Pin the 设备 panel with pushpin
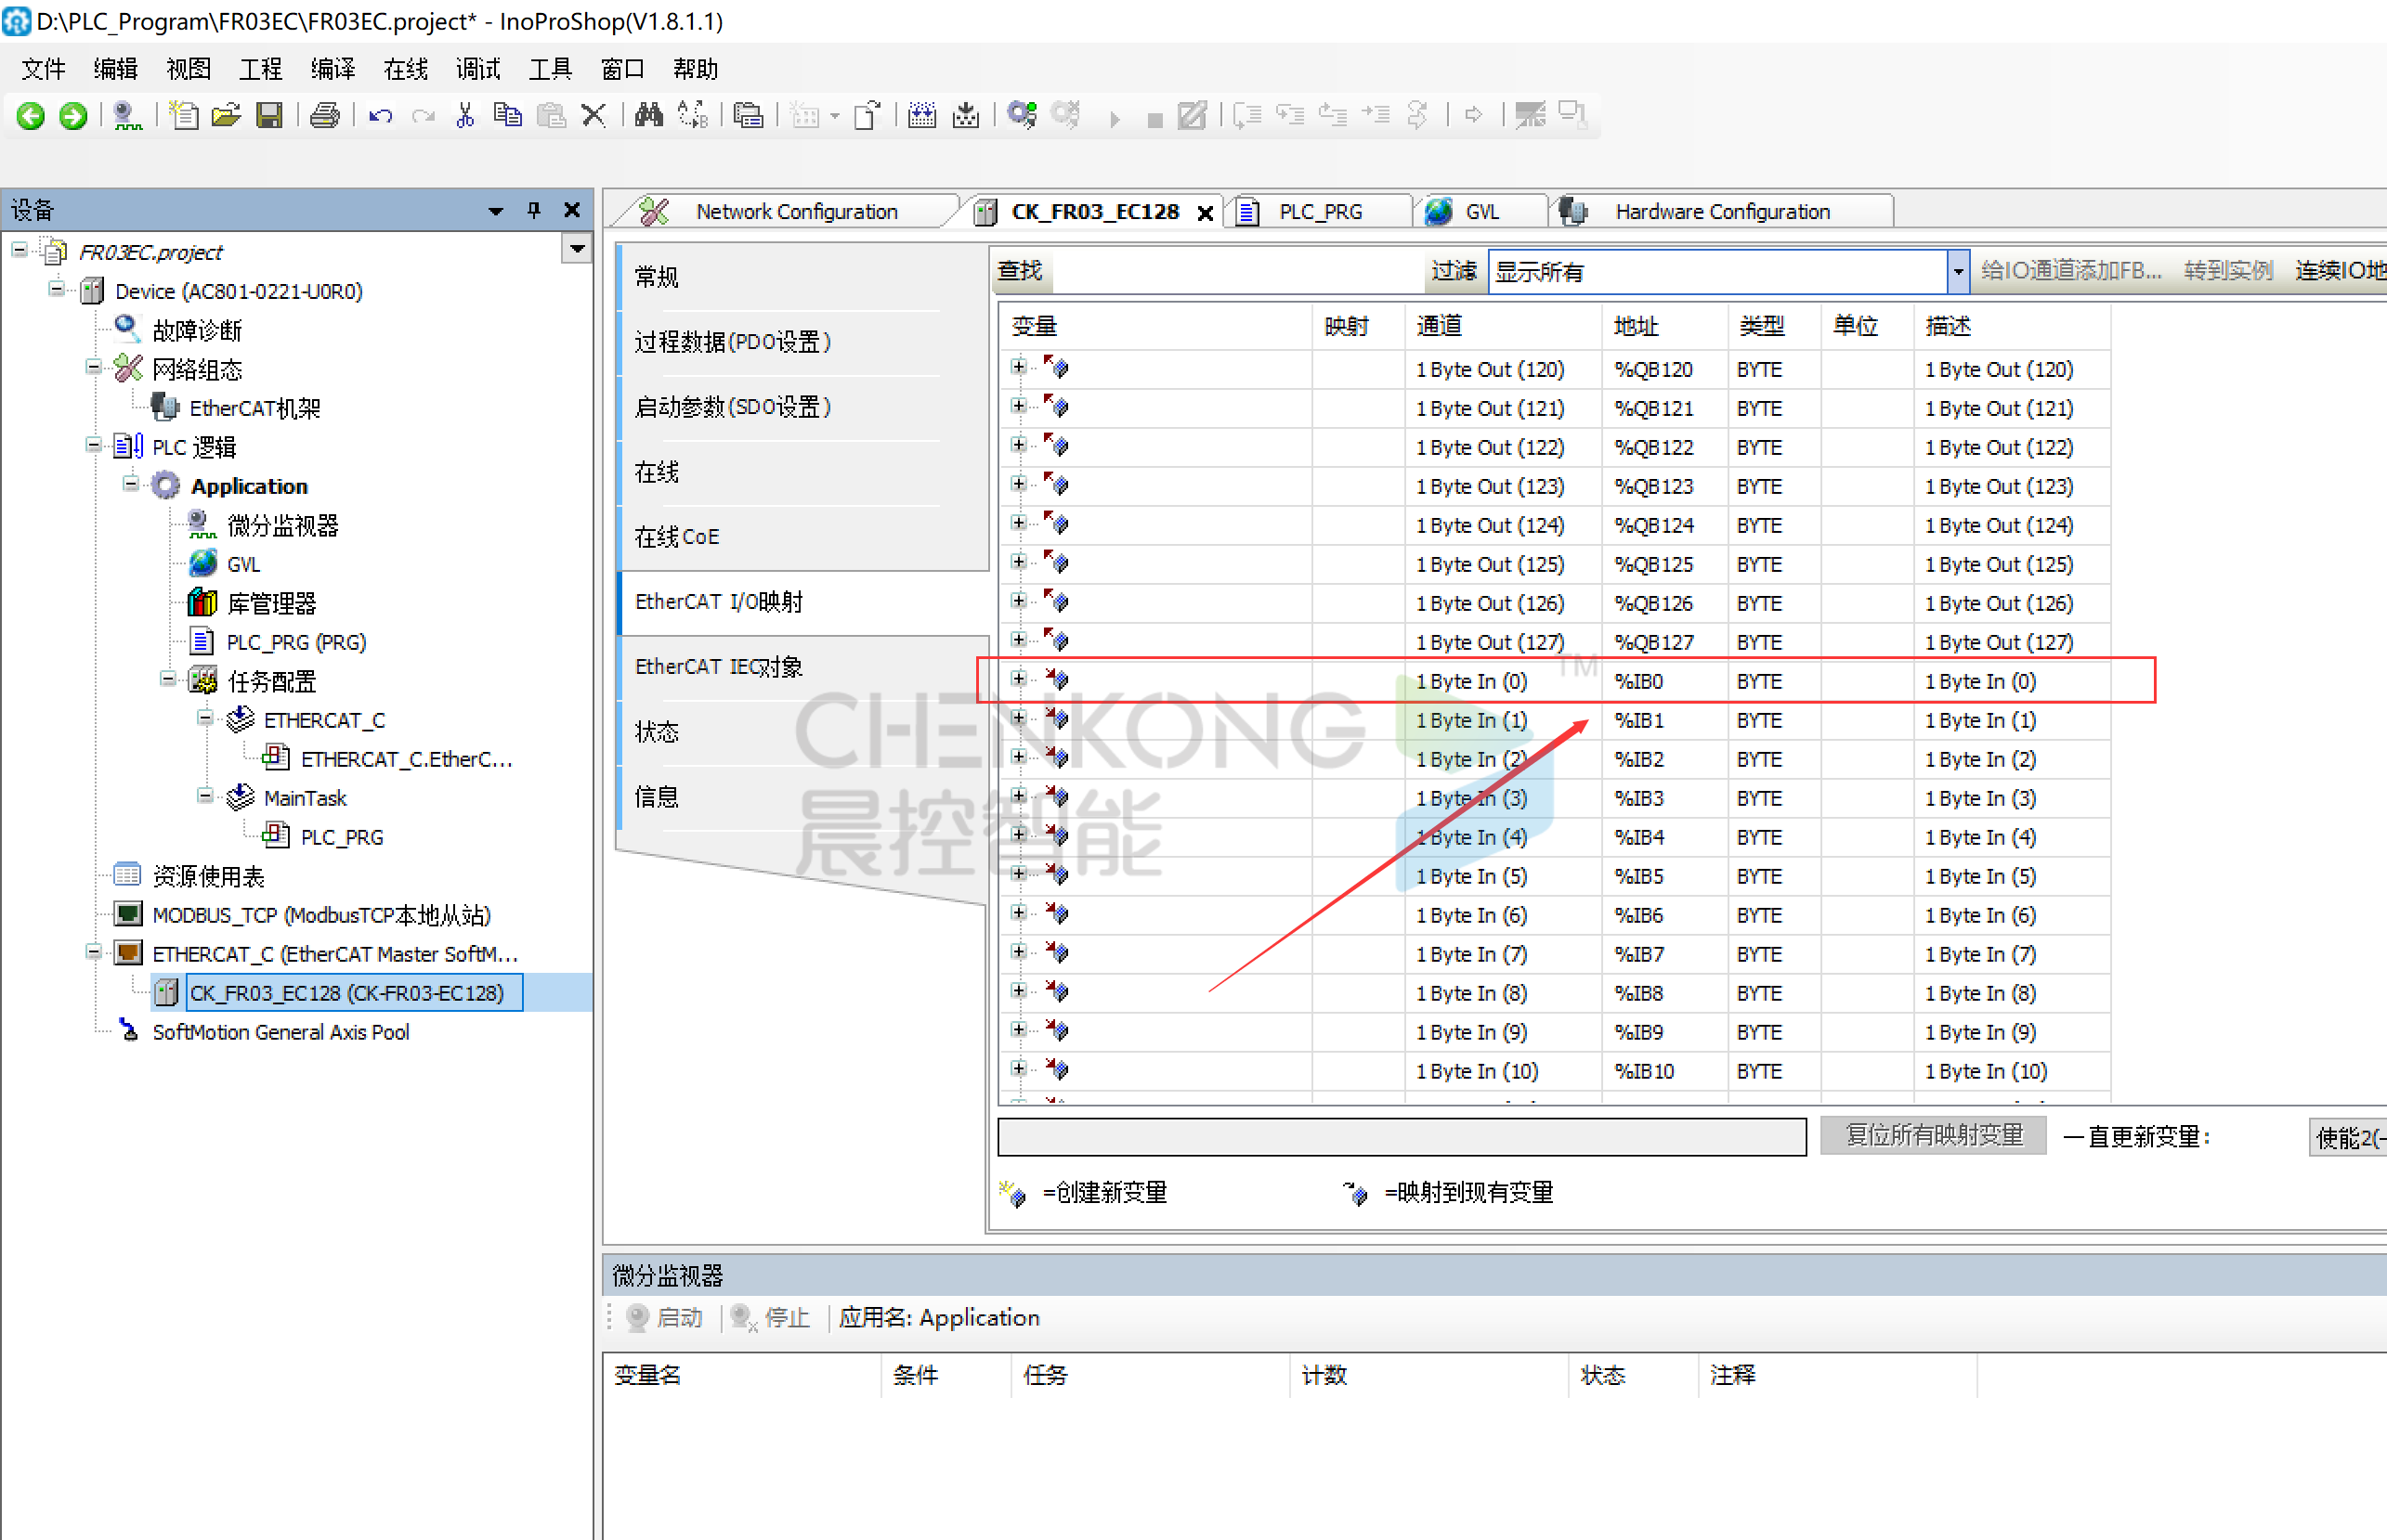 coord(533,210)
